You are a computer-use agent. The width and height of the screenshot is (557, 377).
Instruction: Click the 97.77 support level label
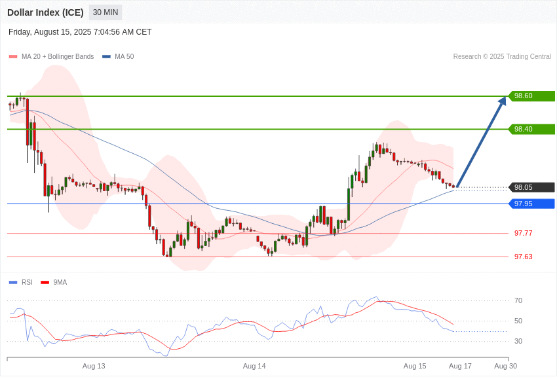524,233
